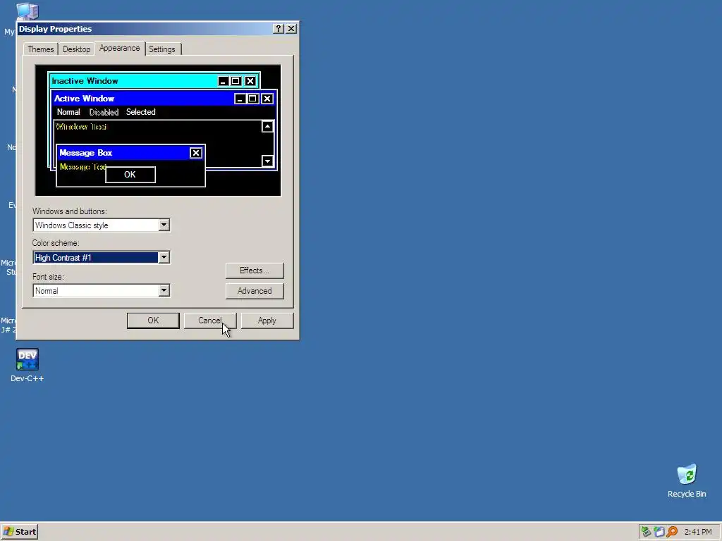The width and height of the screenshot is (722, 541).
Task: Click the Inactive Window close icon in preview
Action: point(250,81)
